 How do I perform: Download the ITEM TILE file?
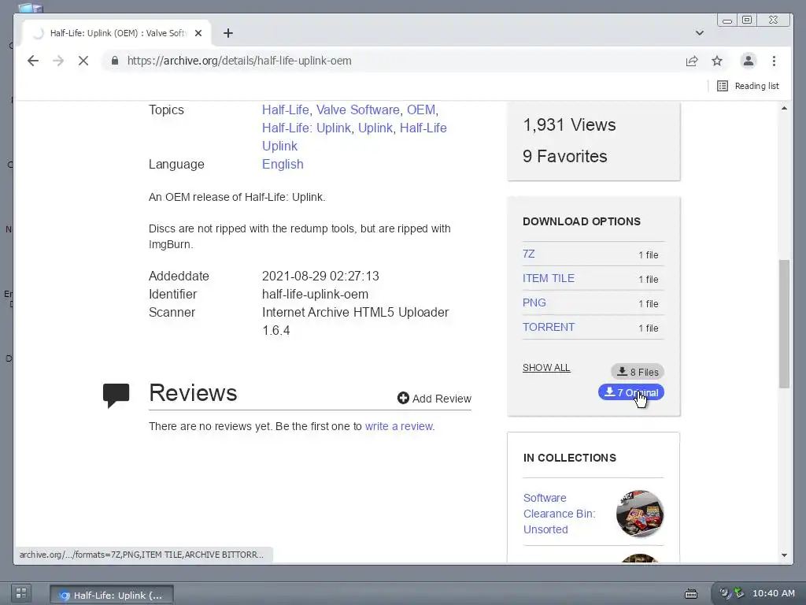coord(549,278)
